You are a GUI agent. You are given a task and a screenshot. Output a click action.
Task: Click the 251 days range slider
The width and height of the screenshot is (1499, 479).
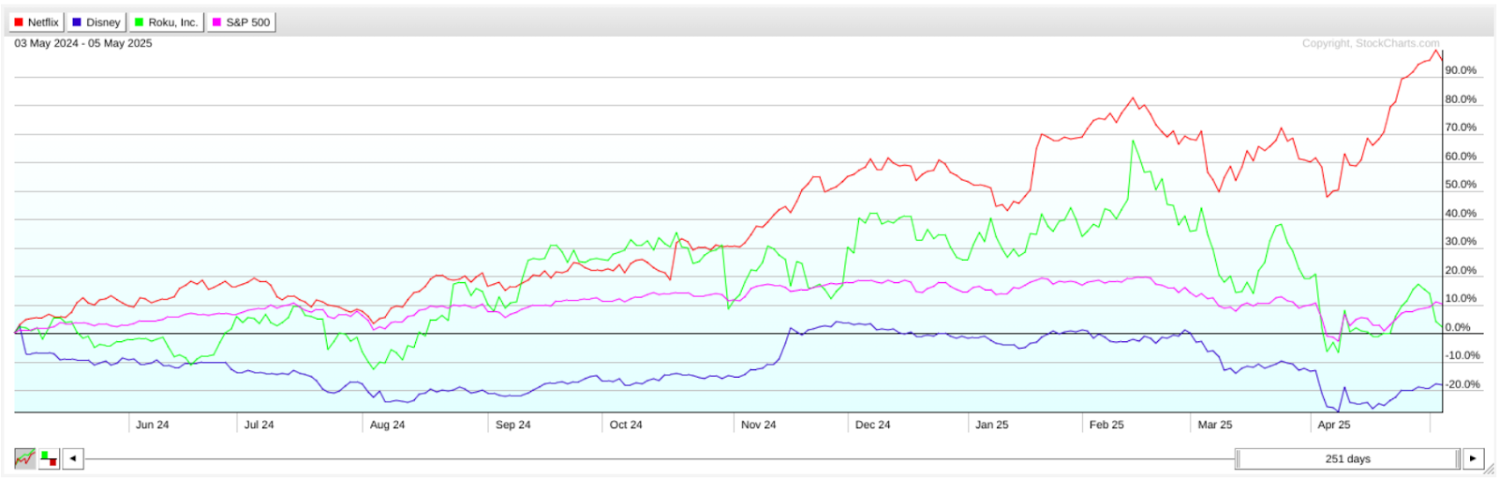point(1347,458)
